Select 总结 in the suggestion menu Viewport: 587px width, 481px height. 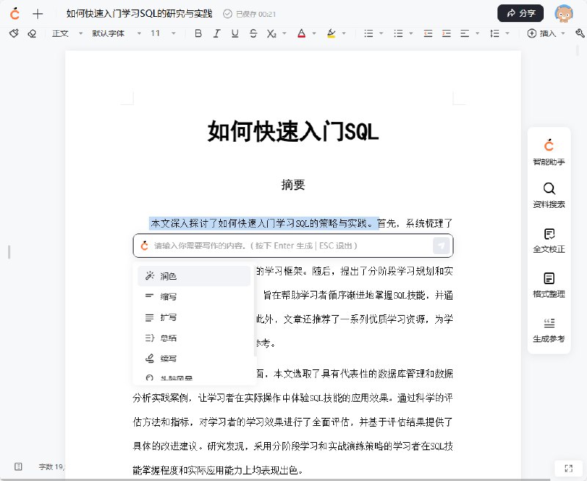pyautogui.click(x=169, y=338)
